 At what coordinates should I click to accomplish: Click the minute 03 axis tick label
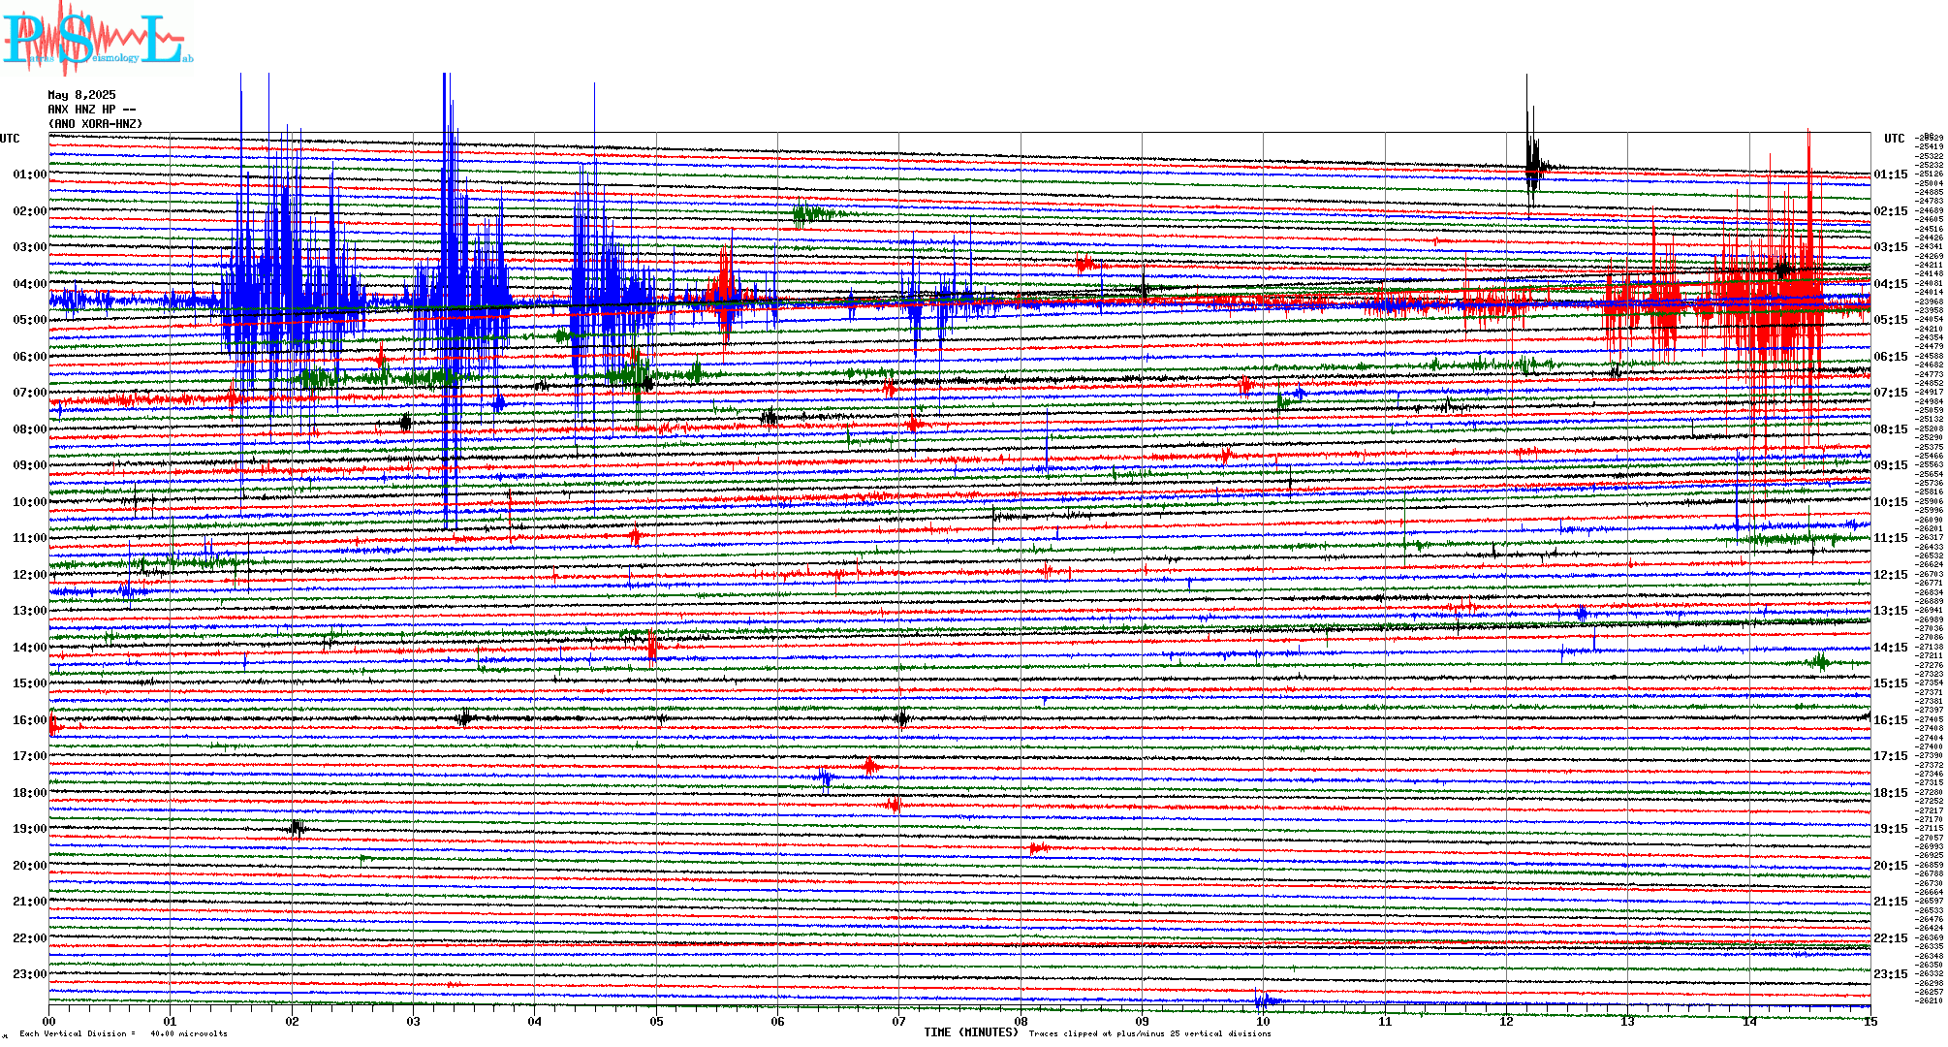coord(414,1022)
